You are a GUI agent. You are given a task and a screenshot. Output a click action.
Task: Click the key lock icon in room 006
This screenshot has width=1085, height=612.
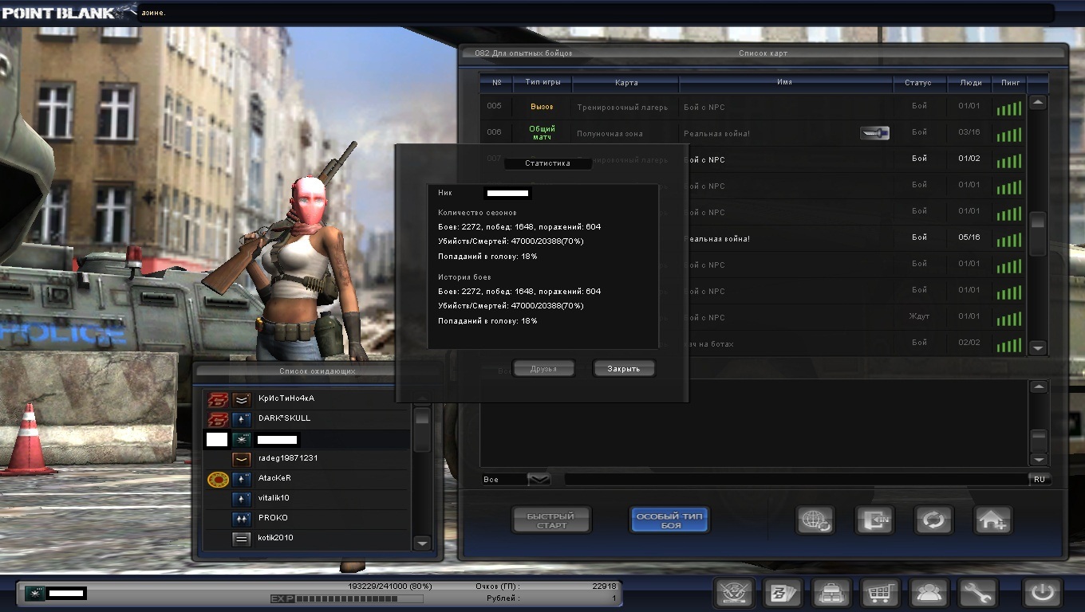[874, 133]
